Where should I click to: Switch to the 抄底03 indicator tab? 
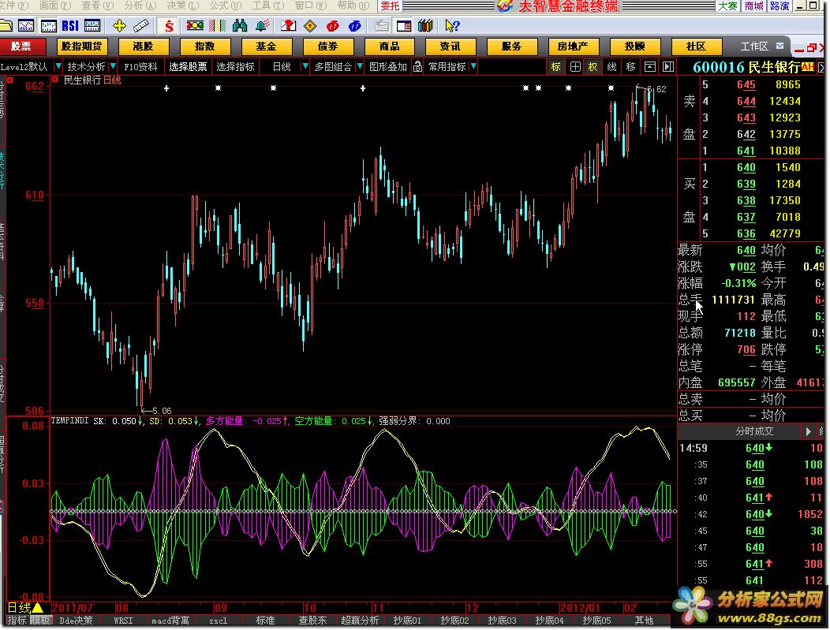click(502, 621)
